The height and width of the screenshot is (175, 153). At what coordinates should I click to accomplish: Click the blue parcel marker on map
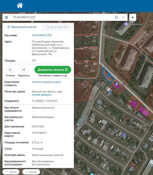coord(109,75)
